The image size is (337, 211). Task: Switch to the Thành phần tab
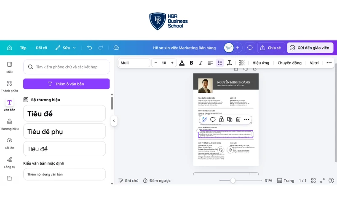click(9, 86)
